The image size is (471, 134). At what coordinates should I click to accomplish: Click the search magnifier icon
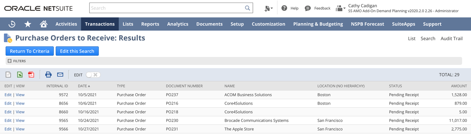tap(248, 8)
